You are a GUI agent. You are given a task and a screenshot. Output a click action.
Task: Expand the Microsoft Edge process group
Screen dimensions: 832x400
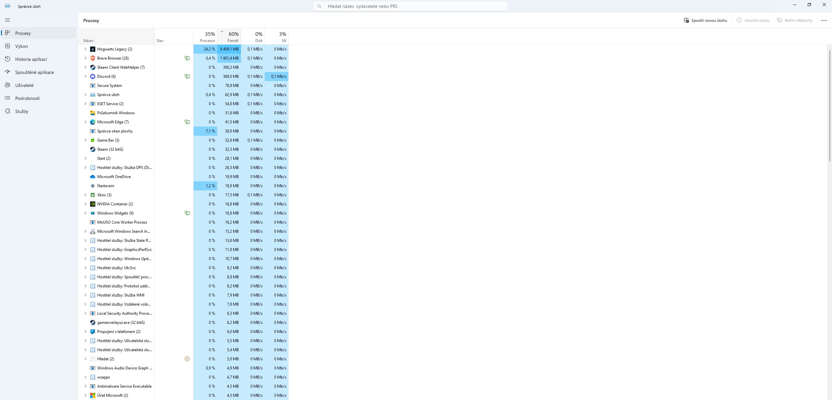[x=85, y=122]
